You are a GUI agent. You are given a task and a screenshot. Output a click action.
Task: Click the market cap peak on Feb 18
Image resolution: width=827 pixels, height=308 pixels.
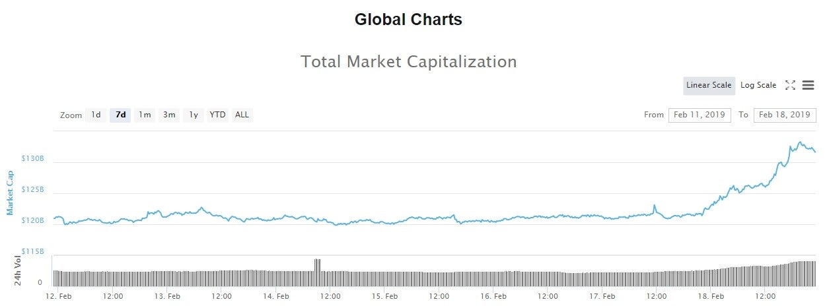pos(800,142)
